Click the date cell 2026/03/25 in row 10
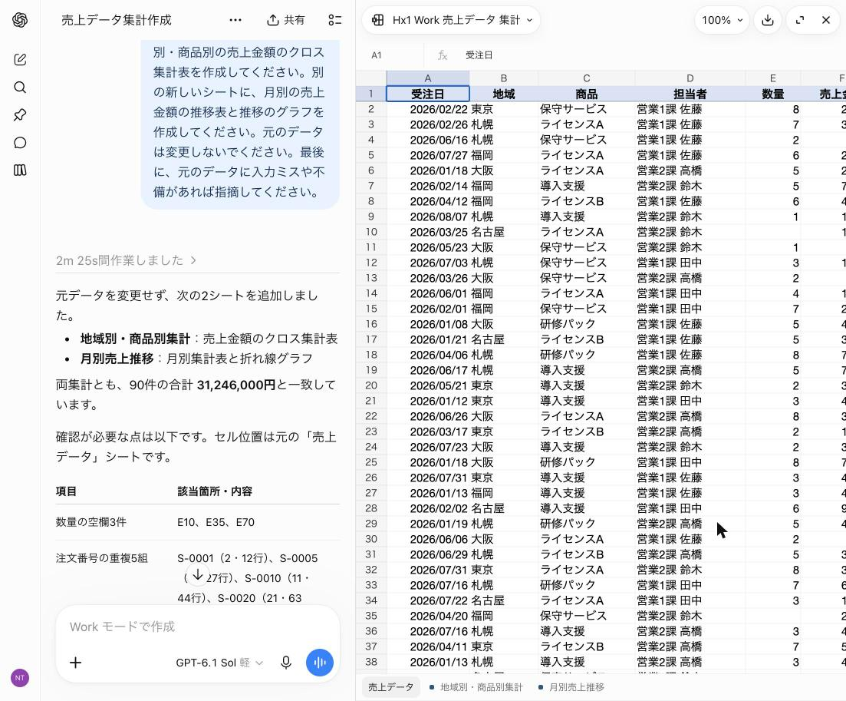 pyautogui.click(x=428, y=232)
